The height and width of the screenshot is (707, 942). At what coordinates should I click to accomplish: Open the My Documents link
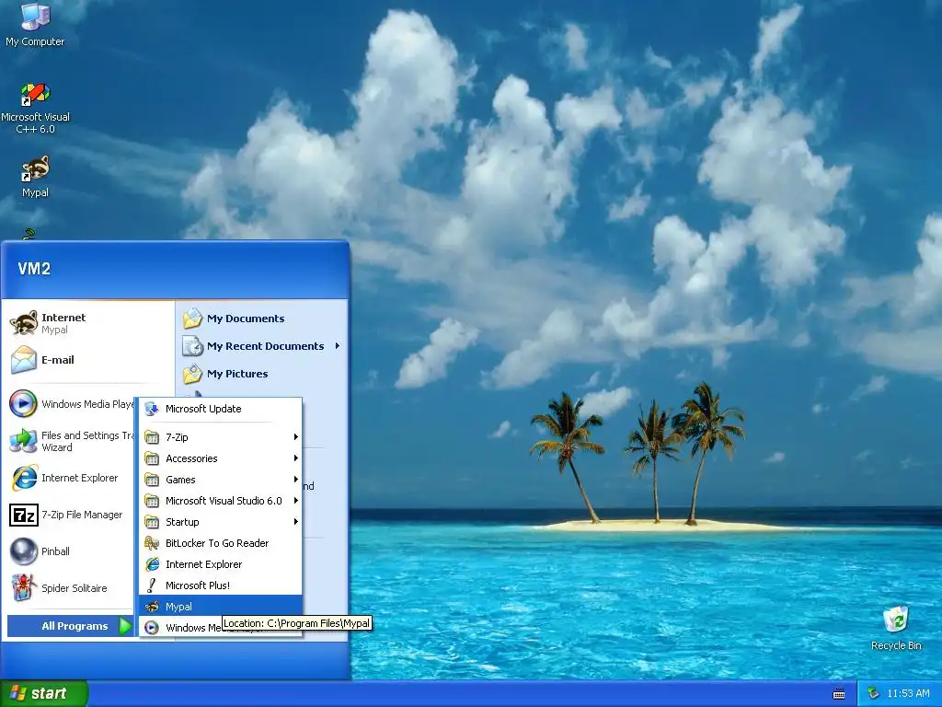pos(246,318)
